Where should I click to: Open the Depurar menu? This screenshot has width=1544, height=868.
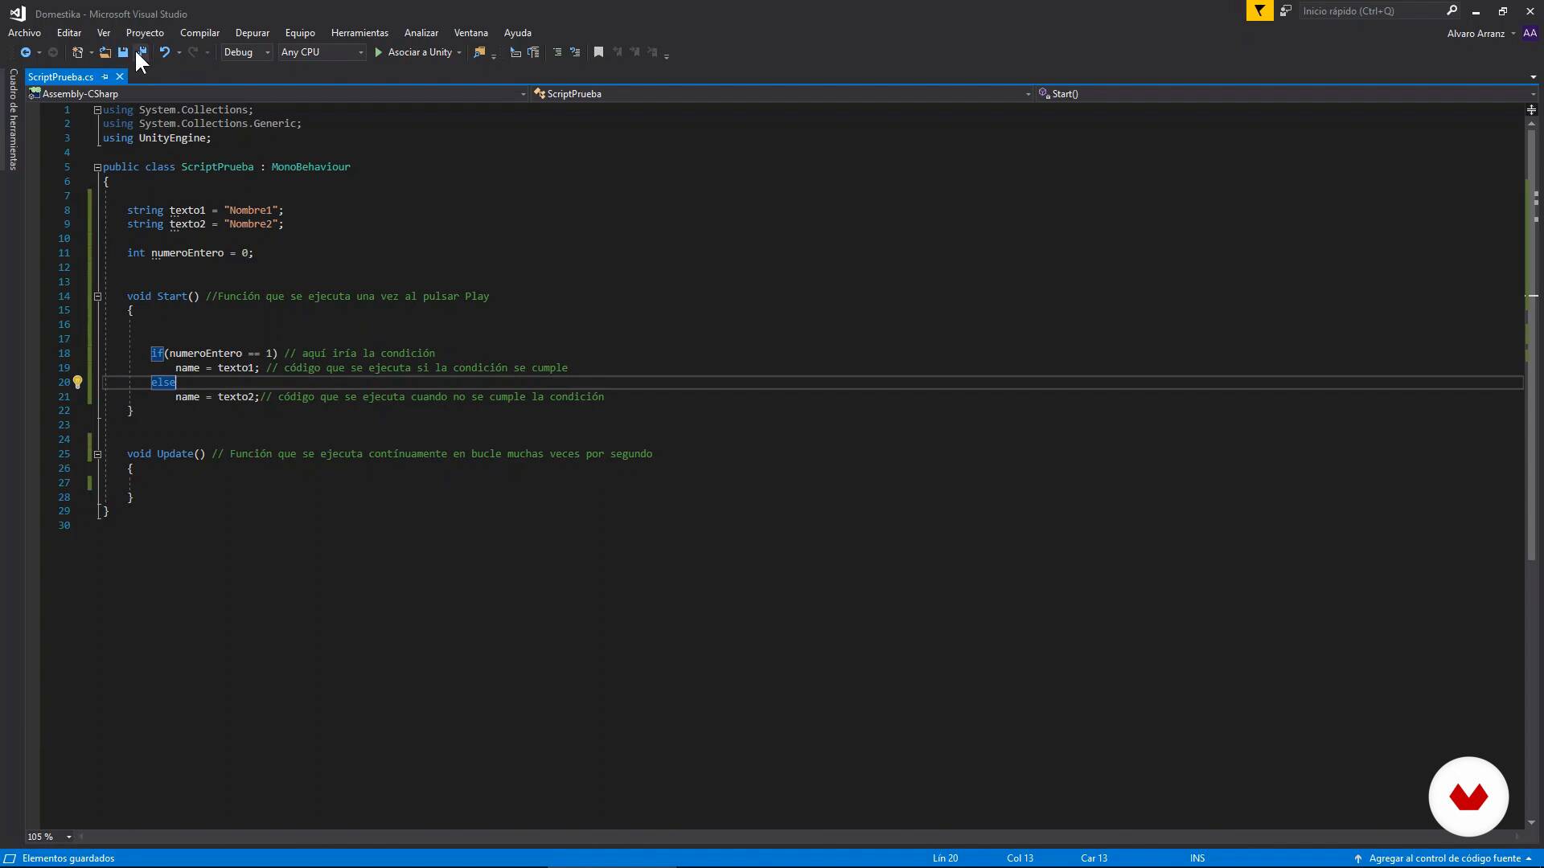point(252,33)
